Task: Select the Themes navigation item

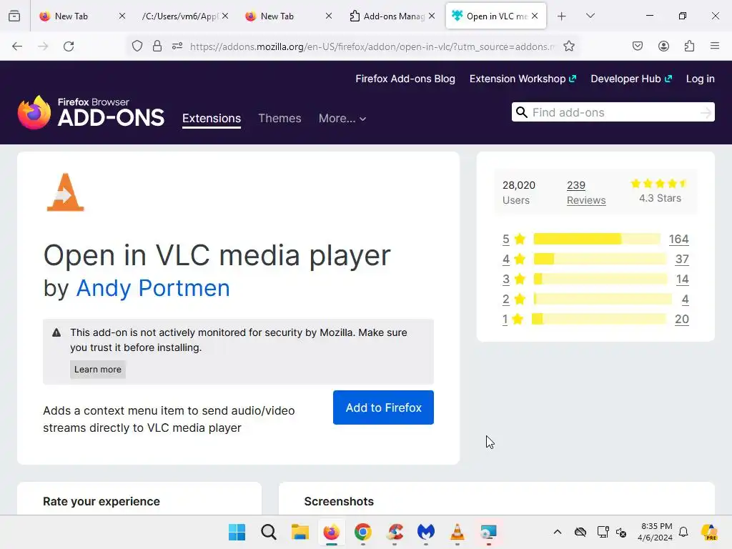Action: point(280,119)
